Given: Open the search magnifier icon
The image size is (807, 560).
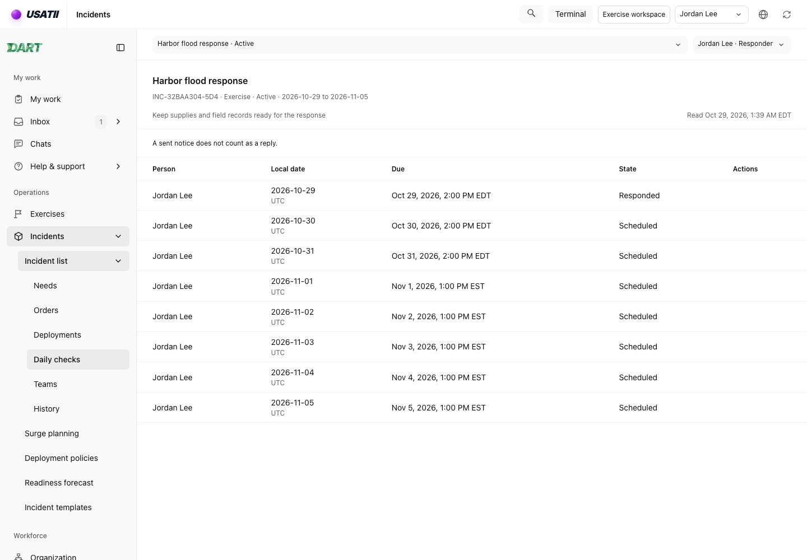Looking at the screenshot, I should 531,14.
